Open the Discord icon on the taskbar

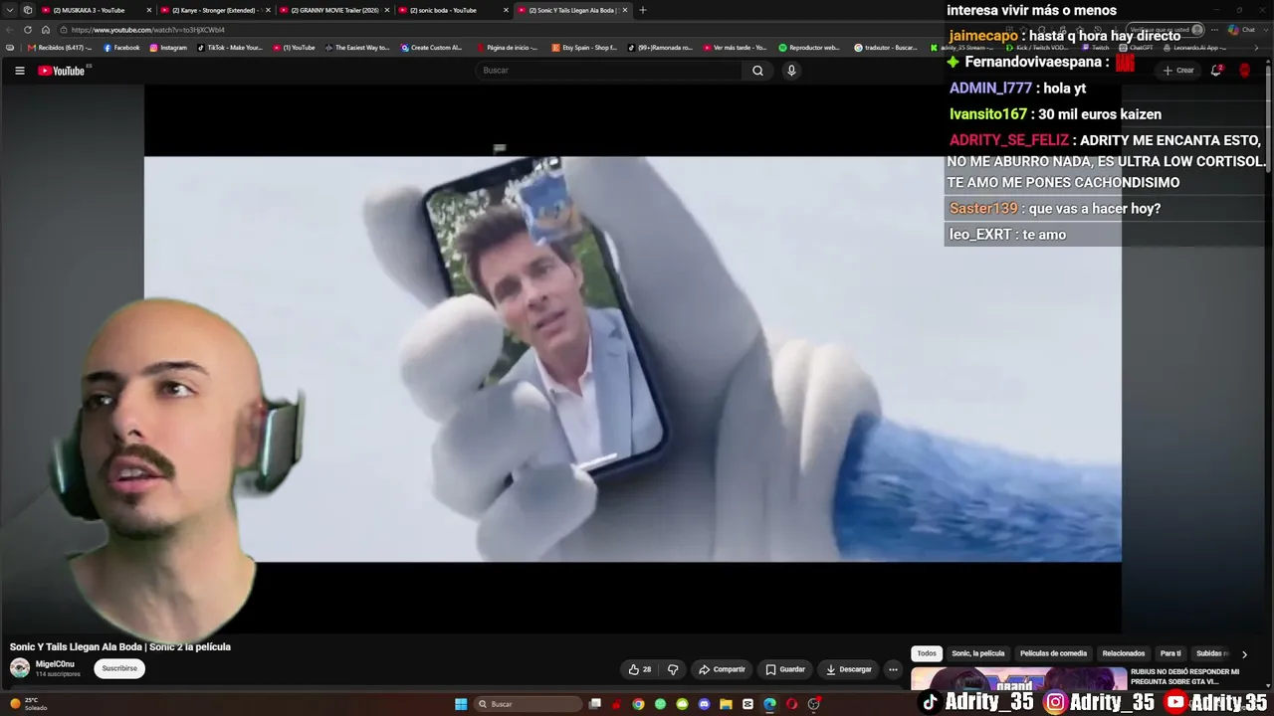tap(704, 704)
